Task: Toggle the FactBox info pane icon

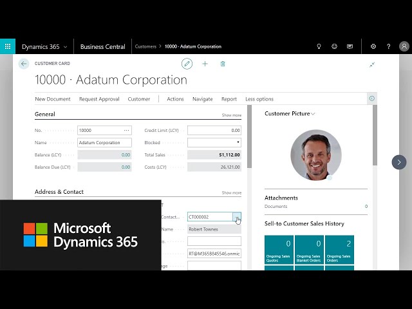Action: click(x=371, y=98)
